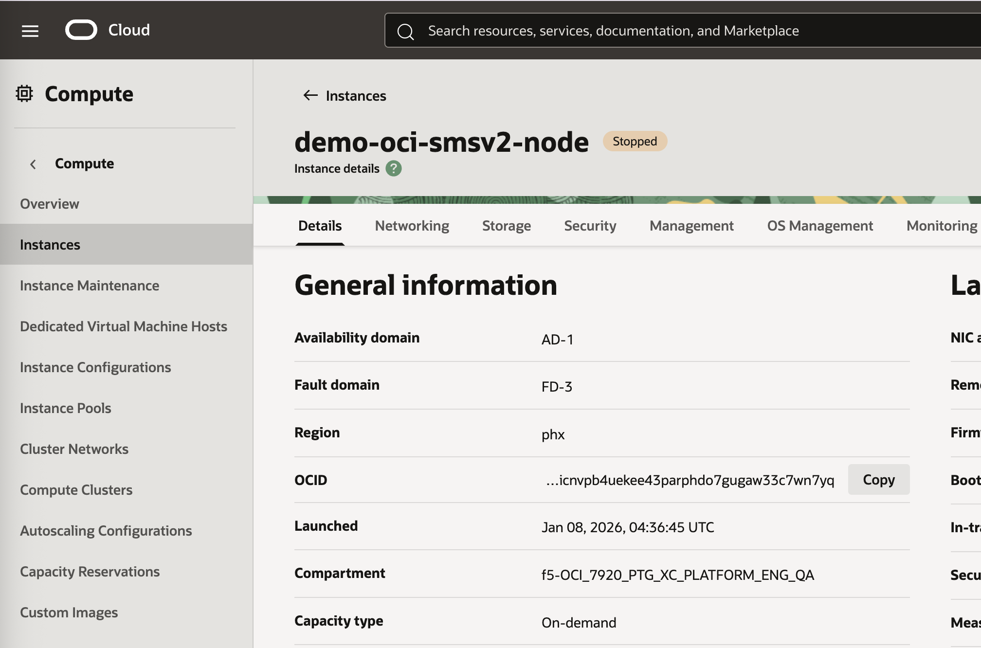Click the Compute section icon in sidebar
981x648 pixels.
[24, 93]
